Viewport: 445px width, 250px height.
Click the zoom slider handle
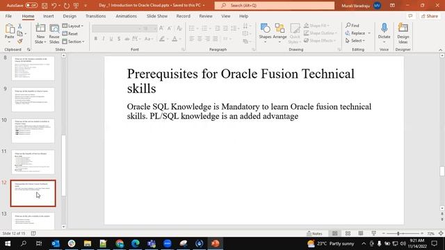point(398,233)
